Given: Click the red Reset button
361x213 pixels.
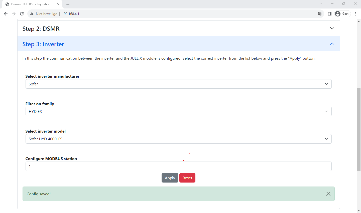Looking at the screenshot, I should [187, 178].
